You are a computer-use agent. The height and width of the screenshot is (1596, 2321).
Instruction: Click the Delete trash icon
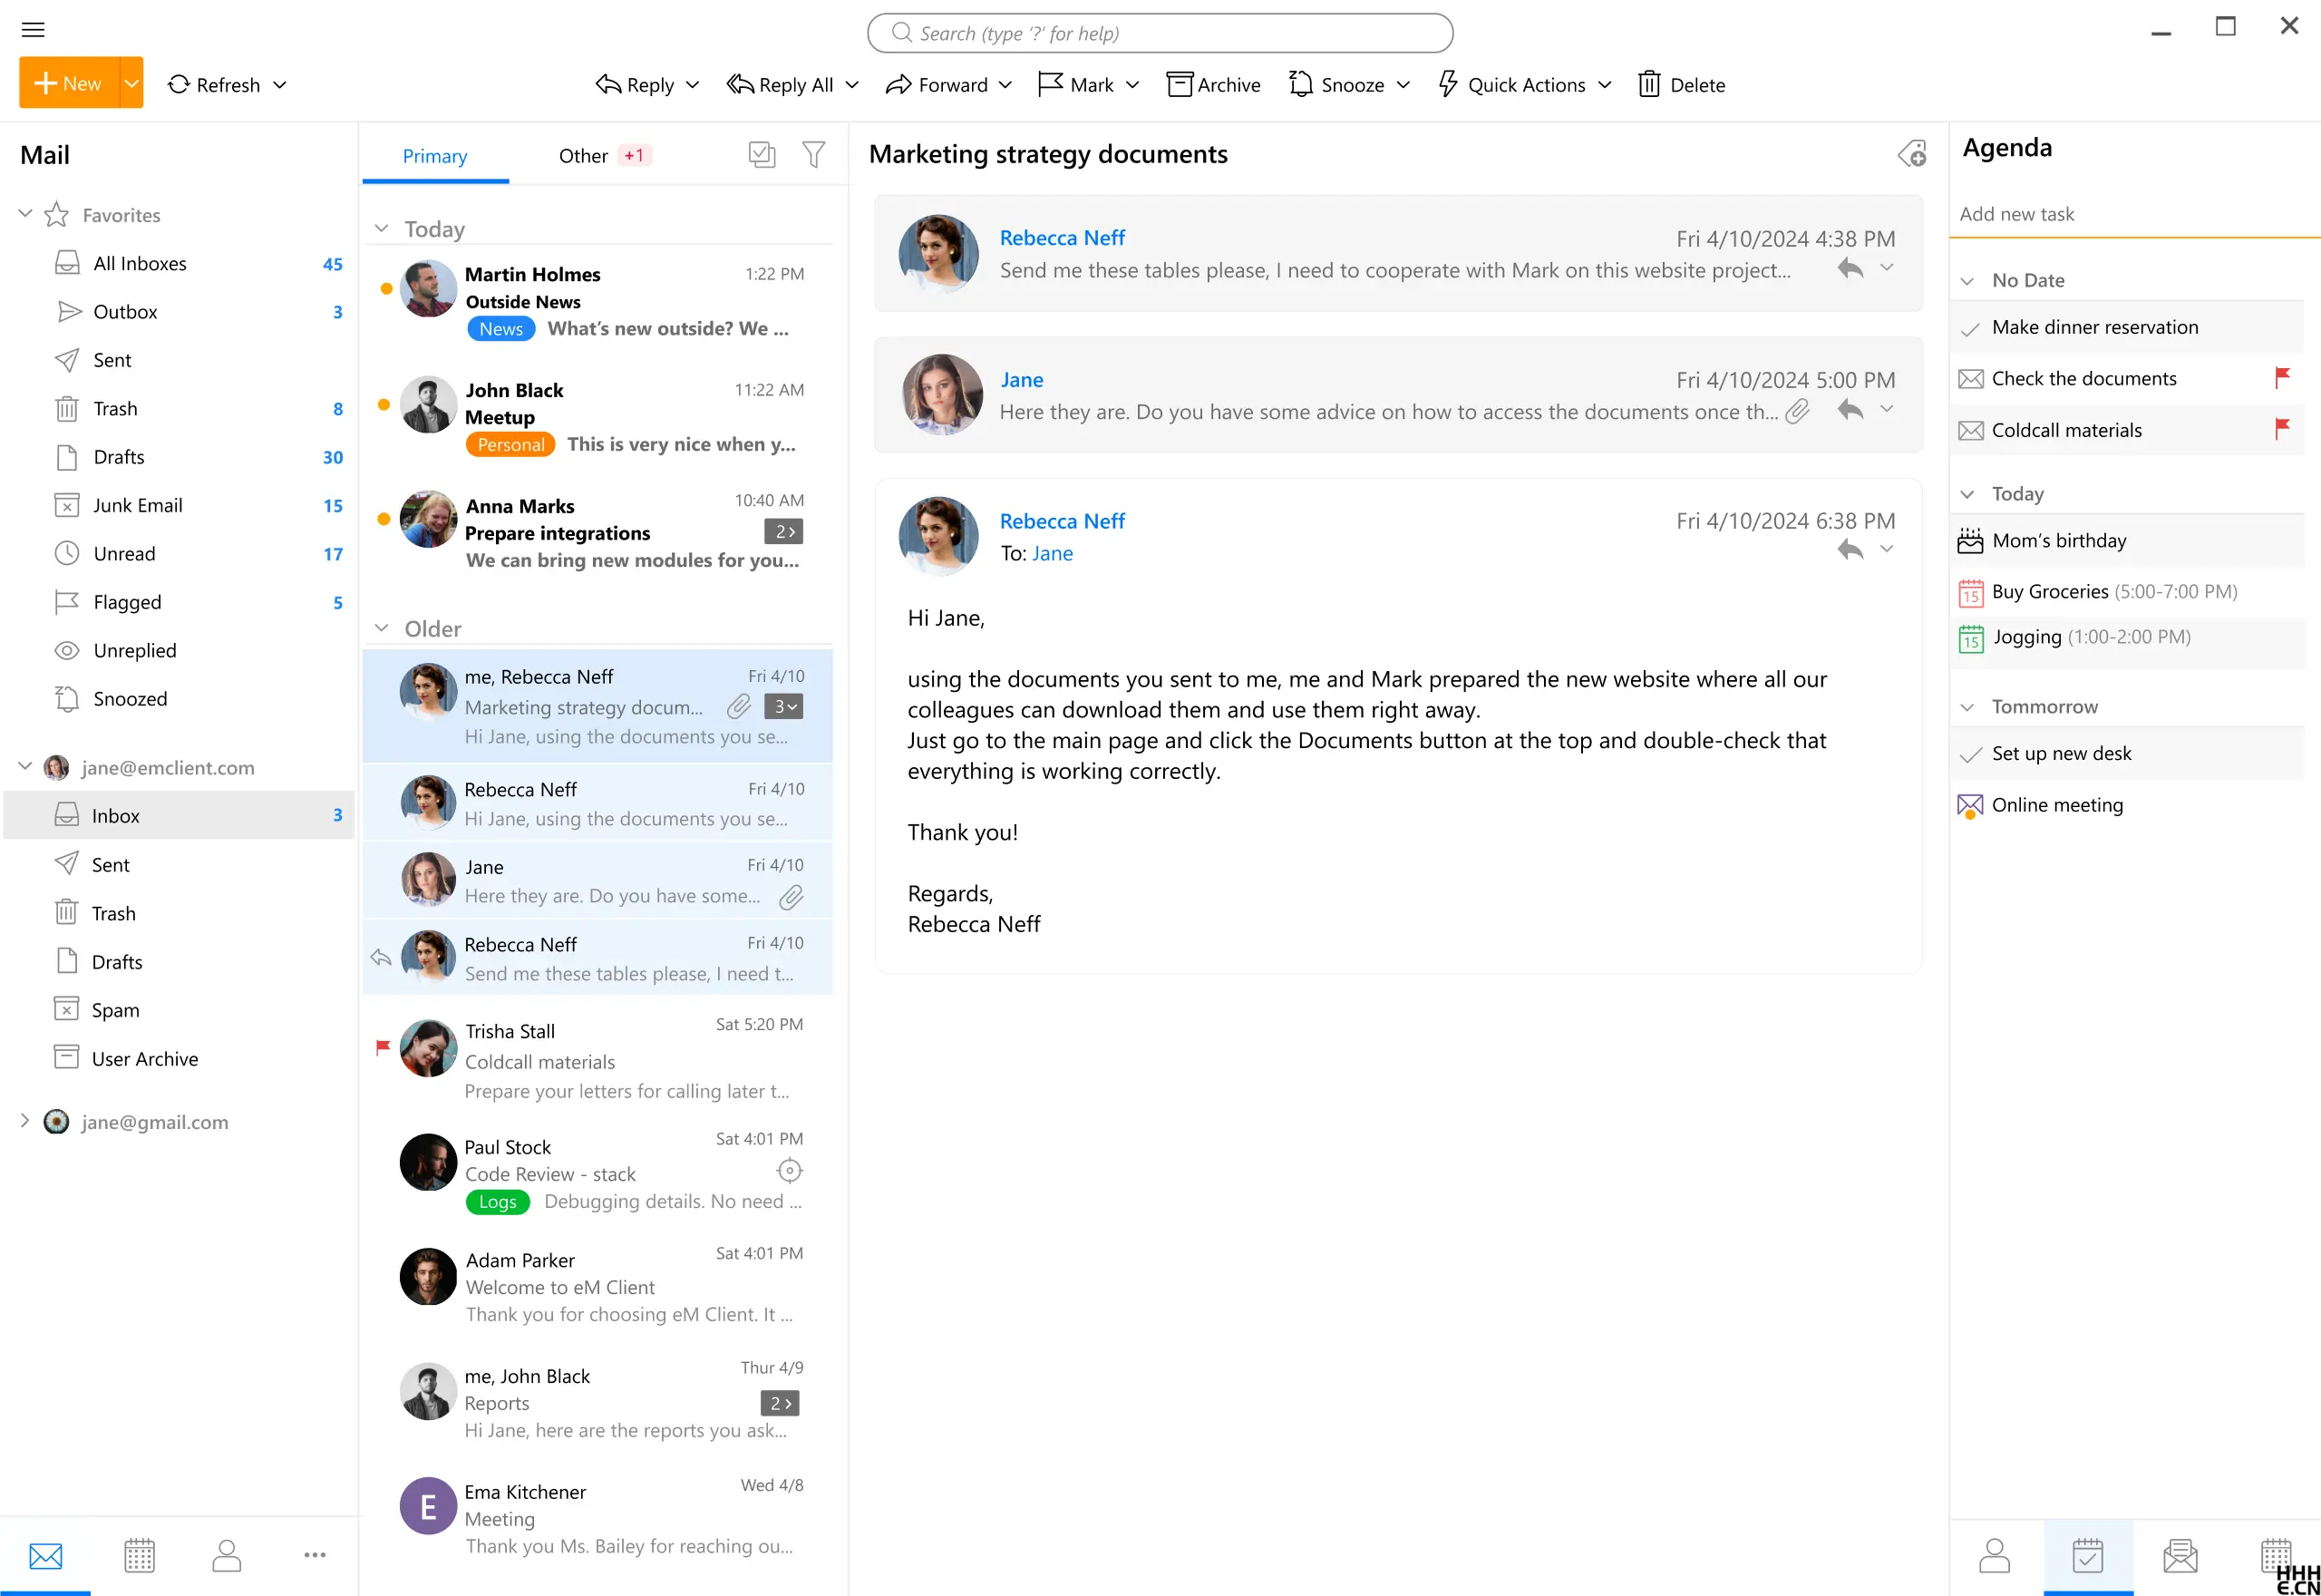tap(1648, 85)
